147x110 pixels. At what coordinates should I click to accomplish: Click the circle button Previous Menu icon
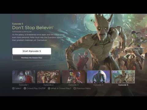[x=75, y=88]
